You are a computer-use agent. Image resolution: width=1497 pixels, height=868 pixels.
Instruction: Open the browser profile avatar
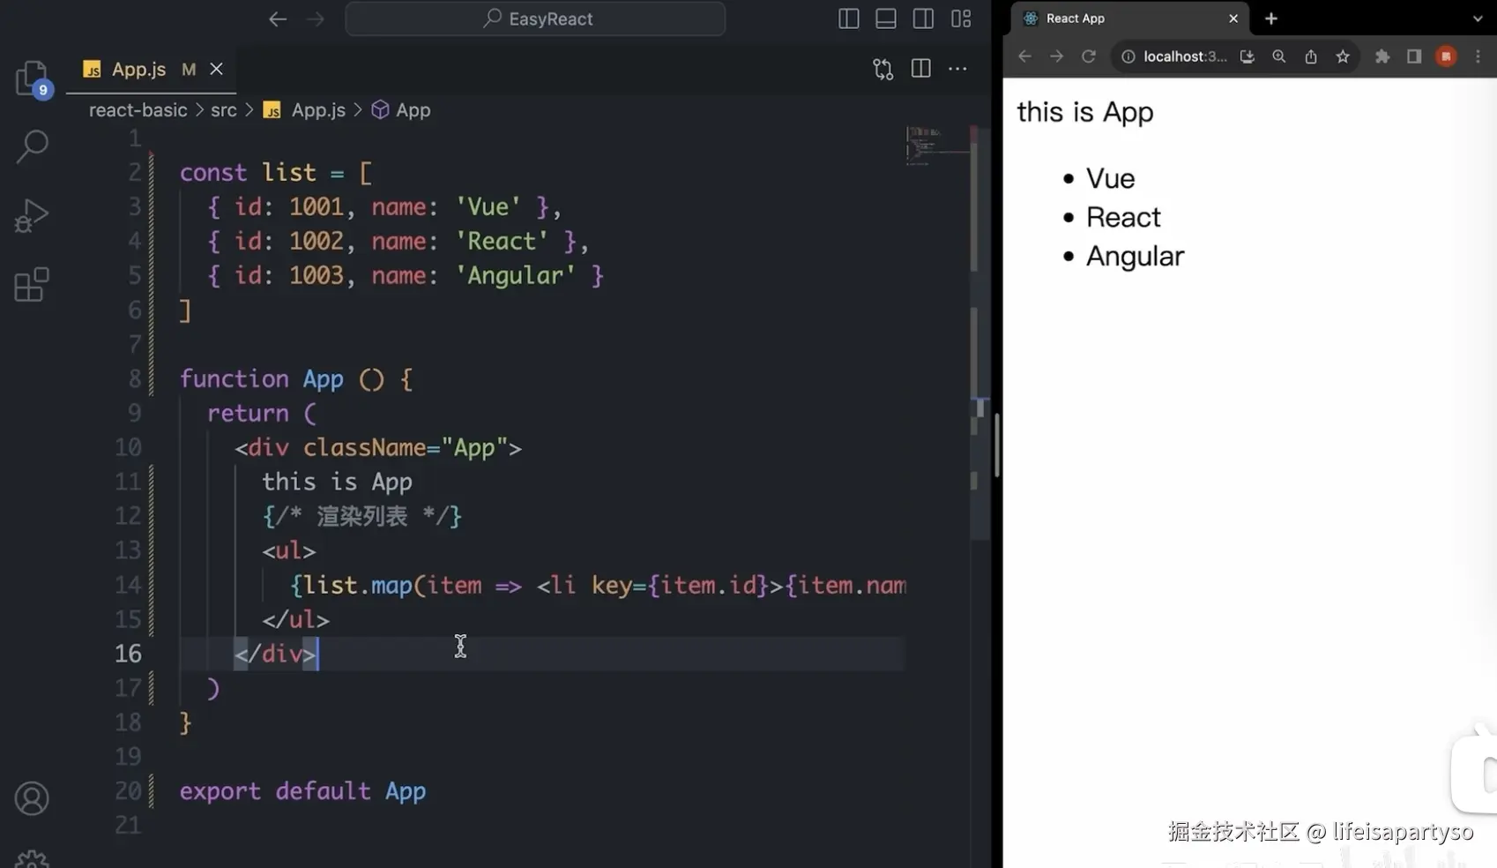[1446, 56]
